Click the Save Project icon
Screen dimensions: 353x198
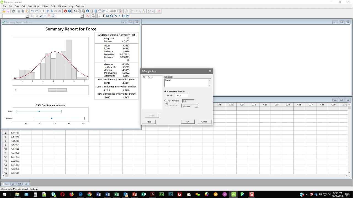[8, 11]
